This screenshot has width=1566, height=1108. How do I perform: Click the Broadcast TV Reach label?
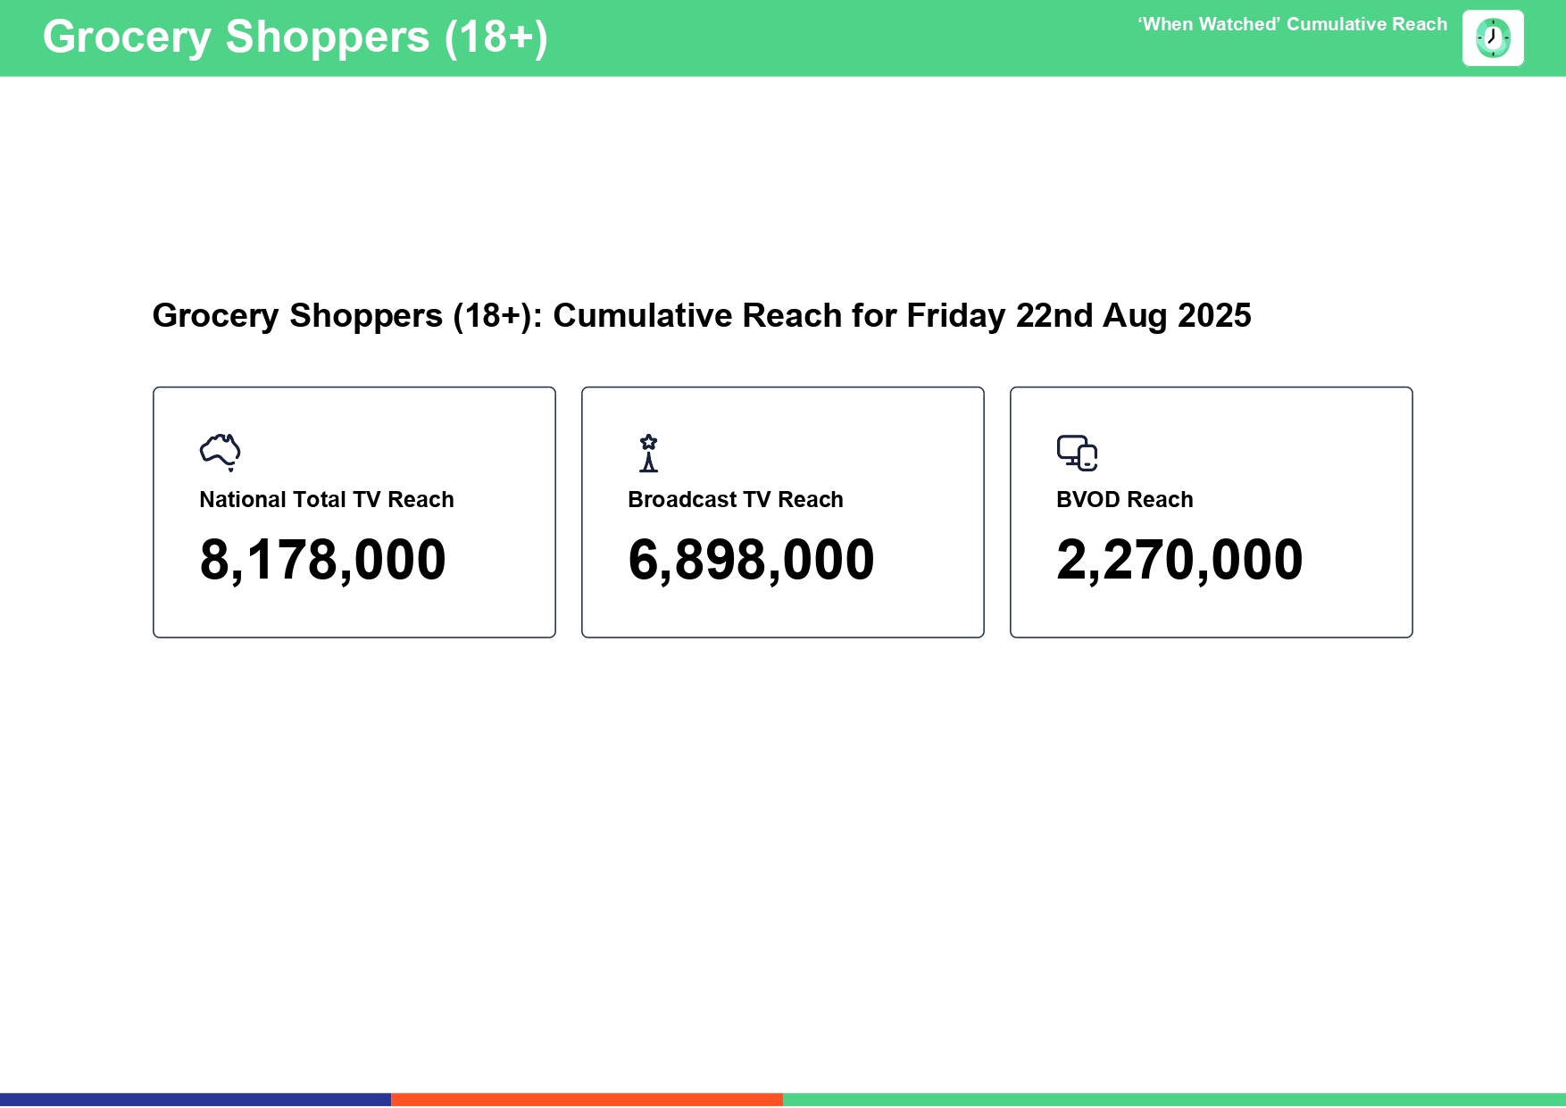(735, 500)
